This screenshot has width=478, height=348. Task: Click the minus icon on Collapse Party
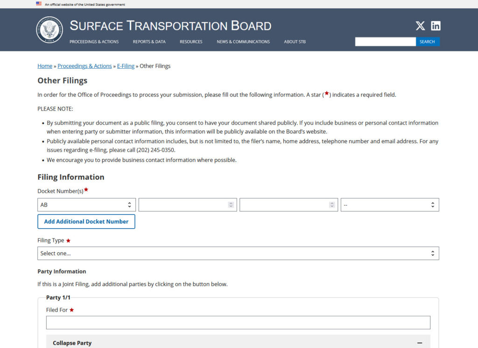click(420, 343)
